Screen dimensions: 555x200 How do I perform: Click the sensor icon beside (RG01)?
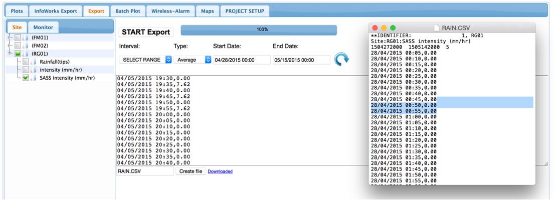tap(26, 54)
